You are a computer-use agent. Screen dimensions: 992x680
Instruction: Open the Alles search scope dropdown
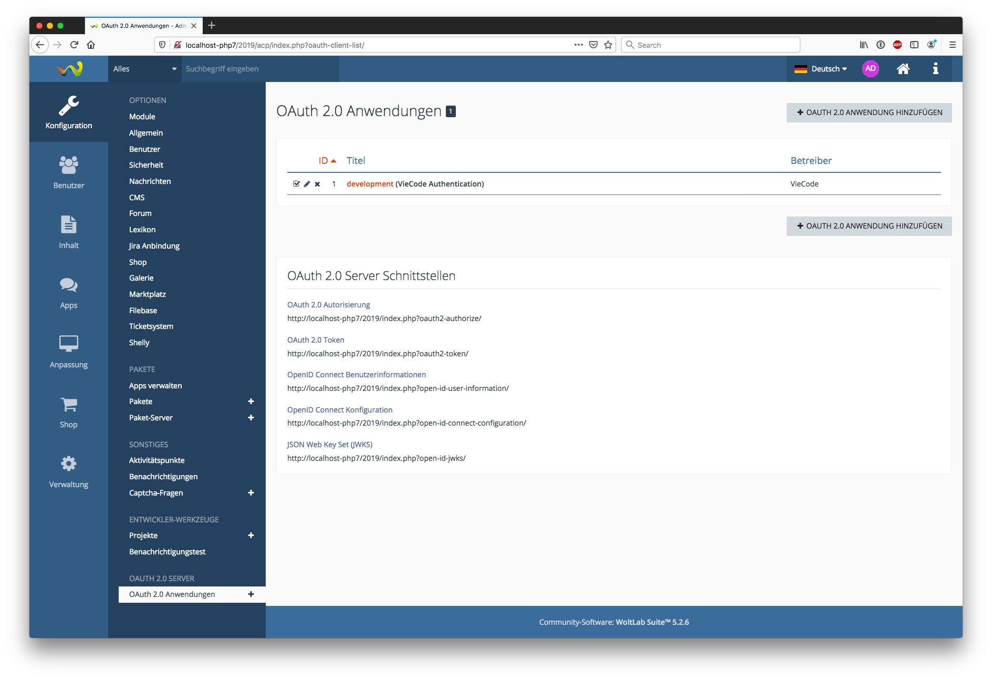(x=144, y=69)
